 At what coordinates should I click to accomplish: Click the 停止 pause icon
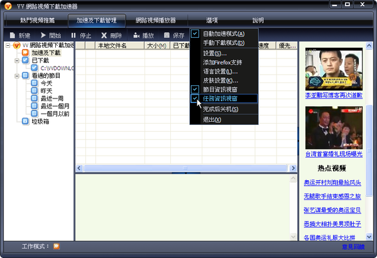tap(74, 36)
